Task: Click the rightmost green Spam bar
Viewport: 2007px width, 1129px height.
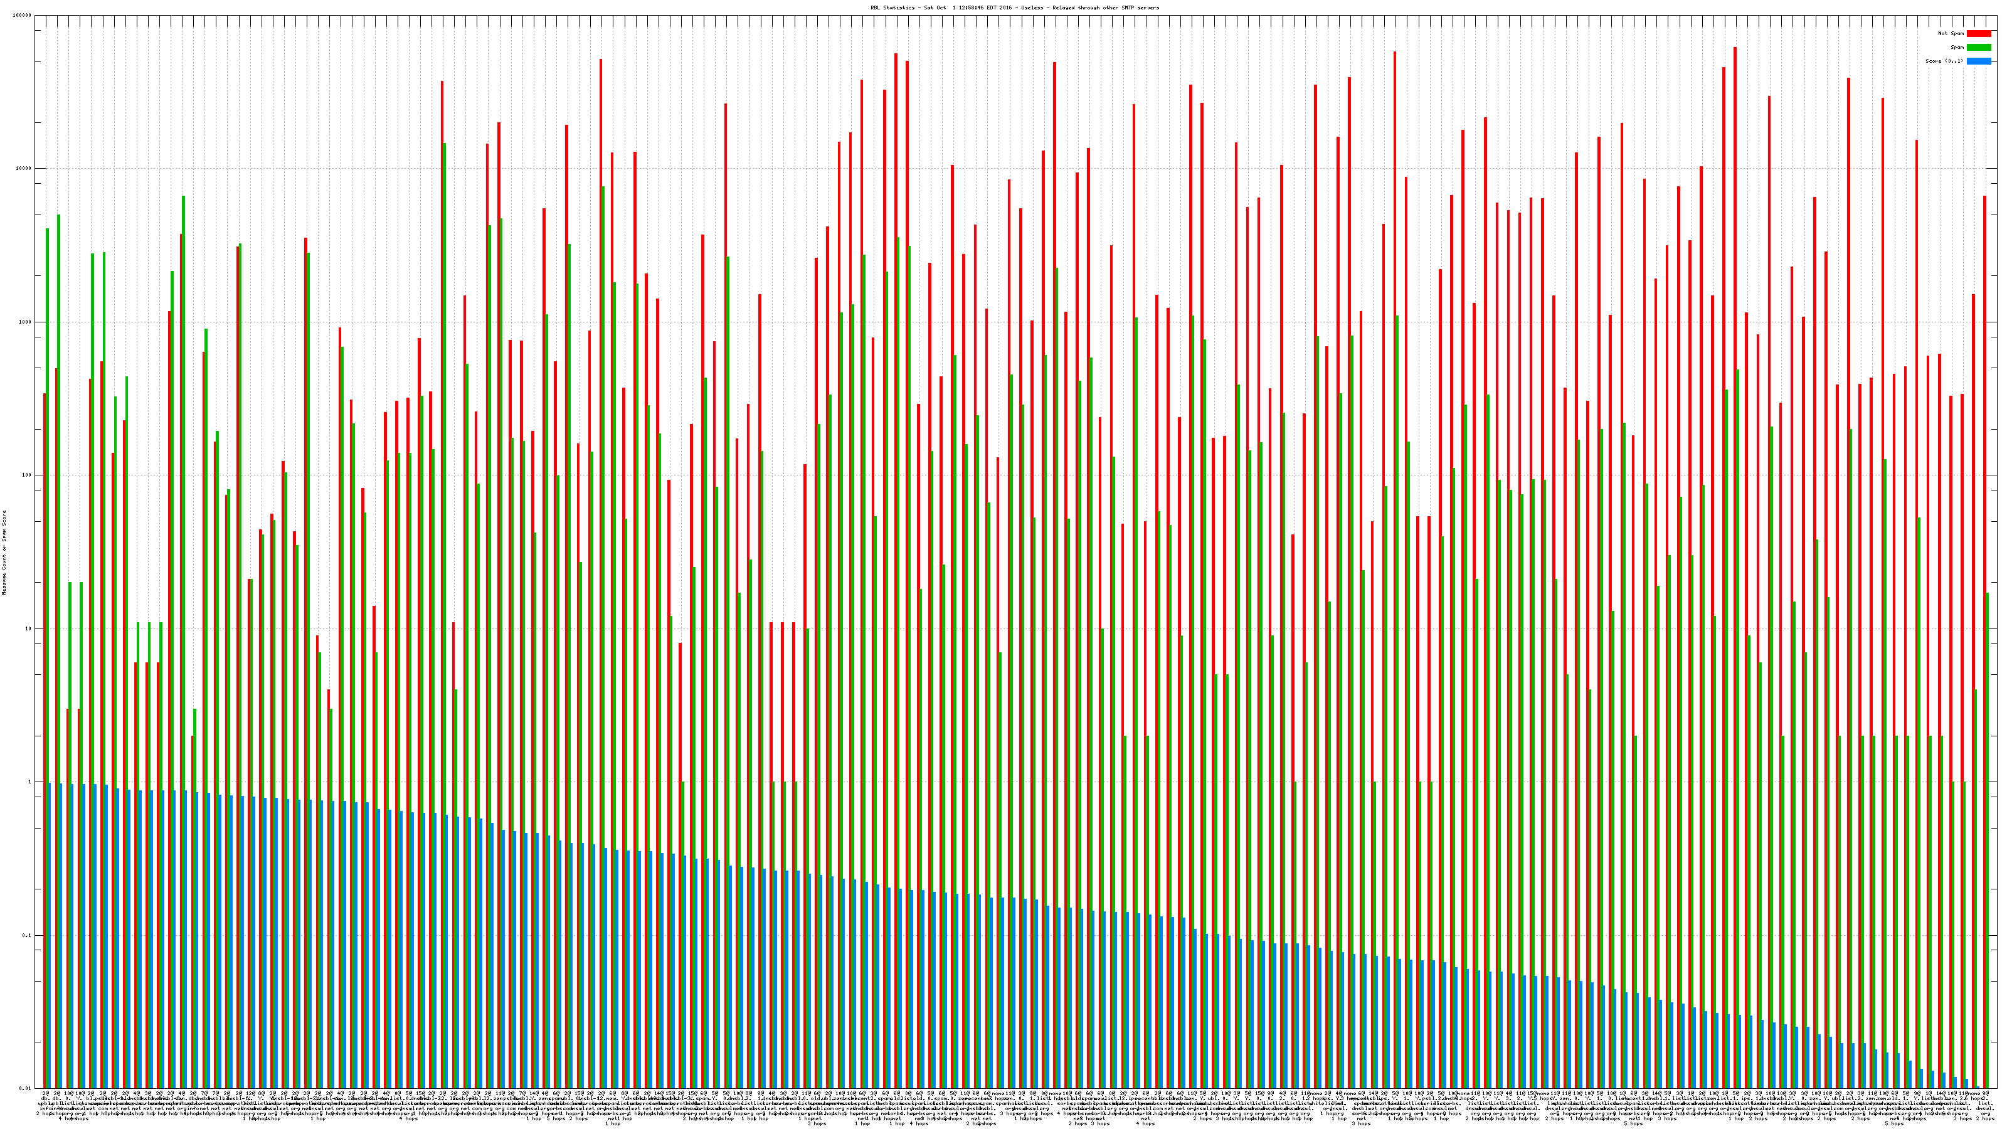Action: [x=1988, y=842]
